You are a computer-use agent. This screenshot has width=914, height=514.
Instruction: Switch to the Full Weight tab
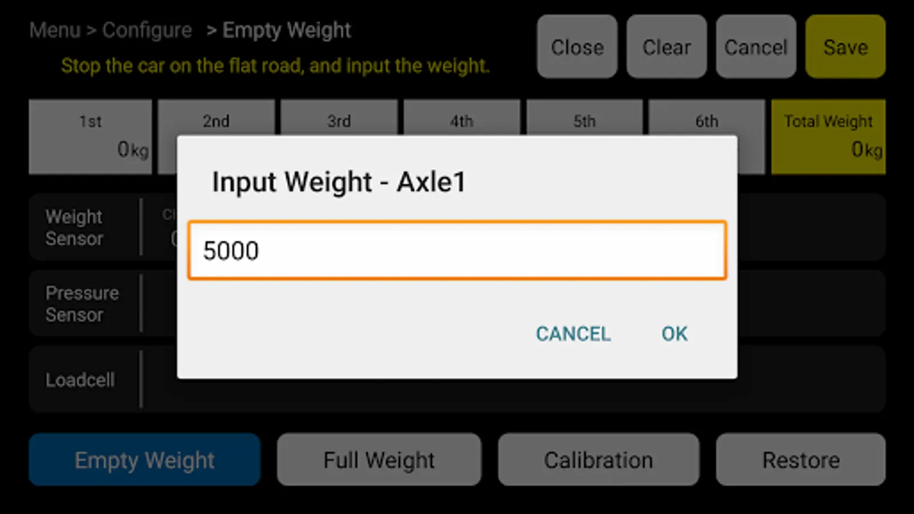(379, 460)
